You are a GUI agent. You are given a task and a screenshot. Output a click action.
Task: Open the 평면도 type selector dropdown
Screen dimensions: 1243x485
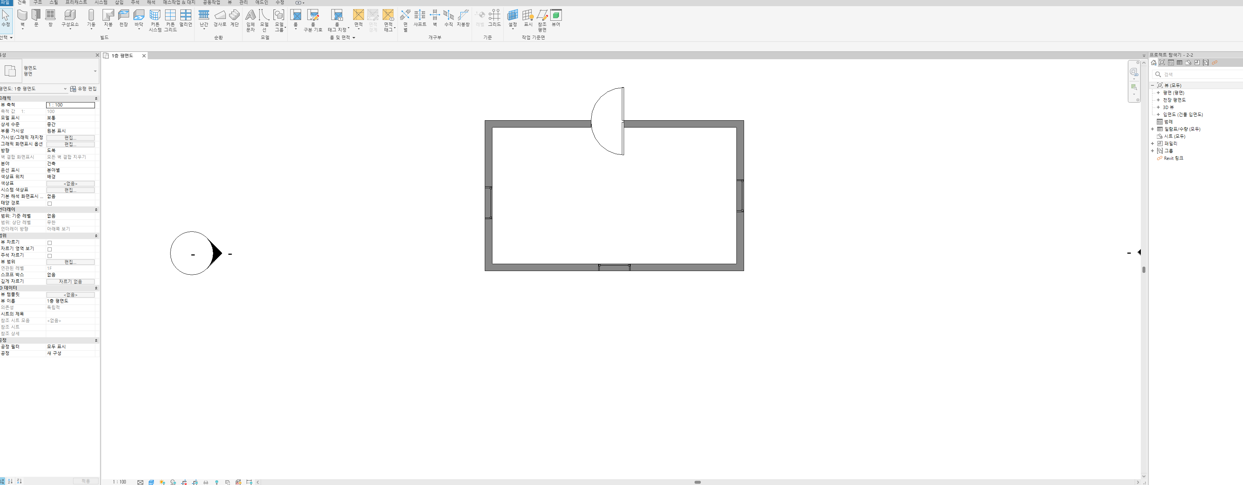[95, 71]
